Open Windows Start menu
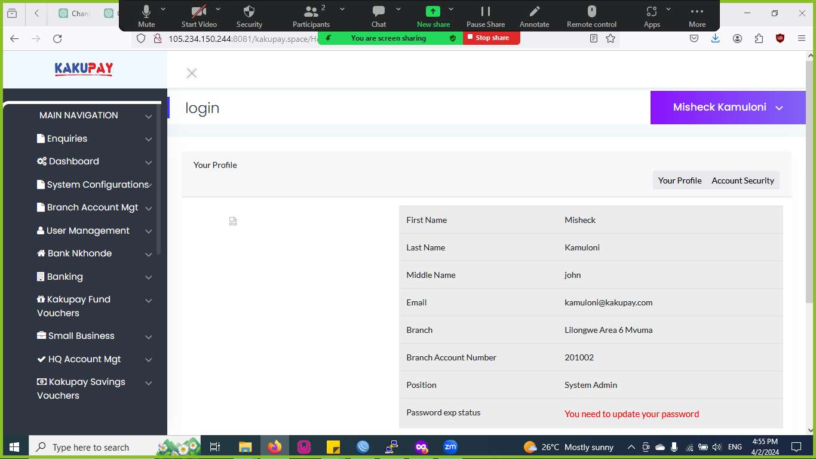Image resolution: width=816 pixels, height=459 pixels. (14, 447)
